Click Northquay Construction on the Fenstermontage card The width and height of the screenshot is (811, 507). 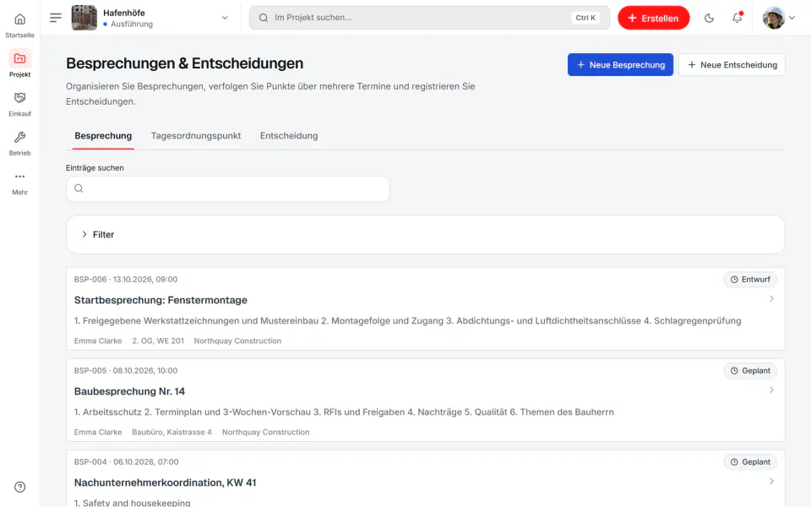pos(237,341)
